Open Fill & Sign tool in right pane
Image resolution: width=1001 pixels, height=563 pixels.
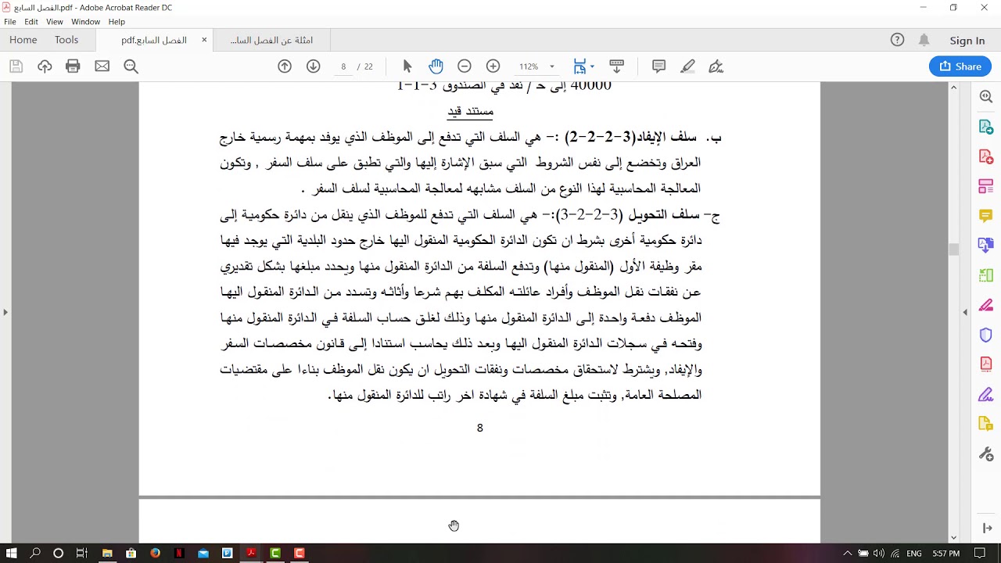point(985,394)
